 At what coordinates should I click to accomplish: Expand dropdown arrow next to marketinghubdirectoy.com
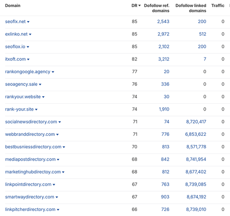(63, 172)
